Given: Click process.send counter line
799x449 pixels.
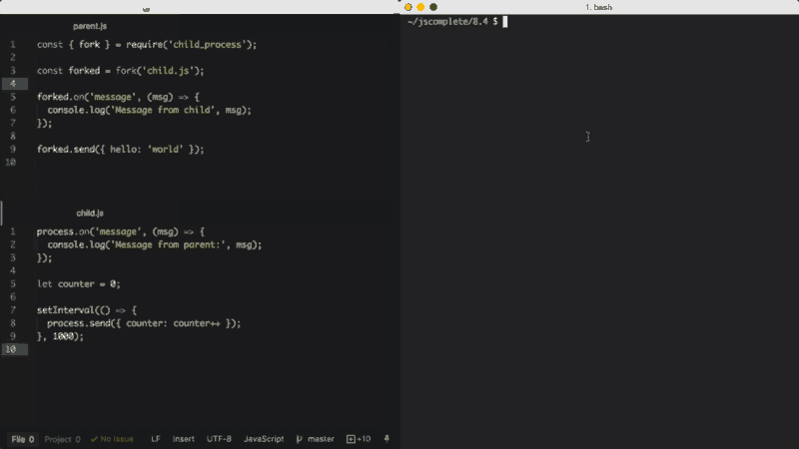Looking at the screenshot, I should tap(144, 323).
